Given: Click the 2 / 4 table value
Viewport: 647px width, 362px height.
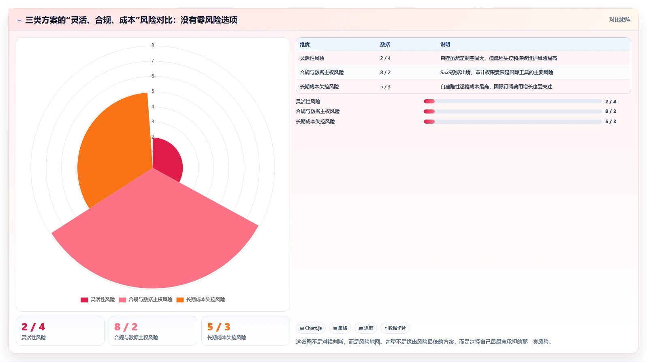Looking at the screenshot, I should click(385, 58).
